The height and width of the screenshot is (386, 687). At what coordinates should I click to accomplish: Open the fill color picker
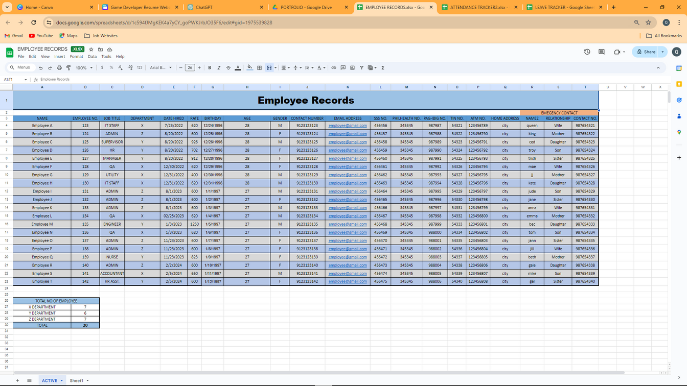(249, 68)
